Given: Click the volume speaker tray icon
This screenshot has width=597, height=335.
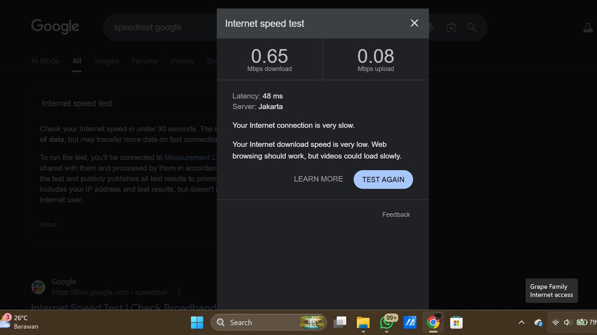Looking at the screenshot, I should pos(568,323).
